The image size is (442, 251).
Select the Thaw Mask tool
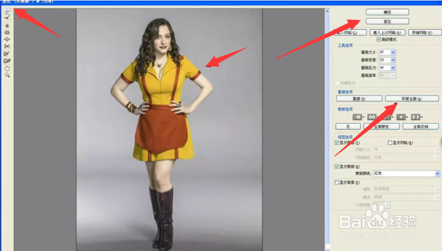click(x=8, y=61)
